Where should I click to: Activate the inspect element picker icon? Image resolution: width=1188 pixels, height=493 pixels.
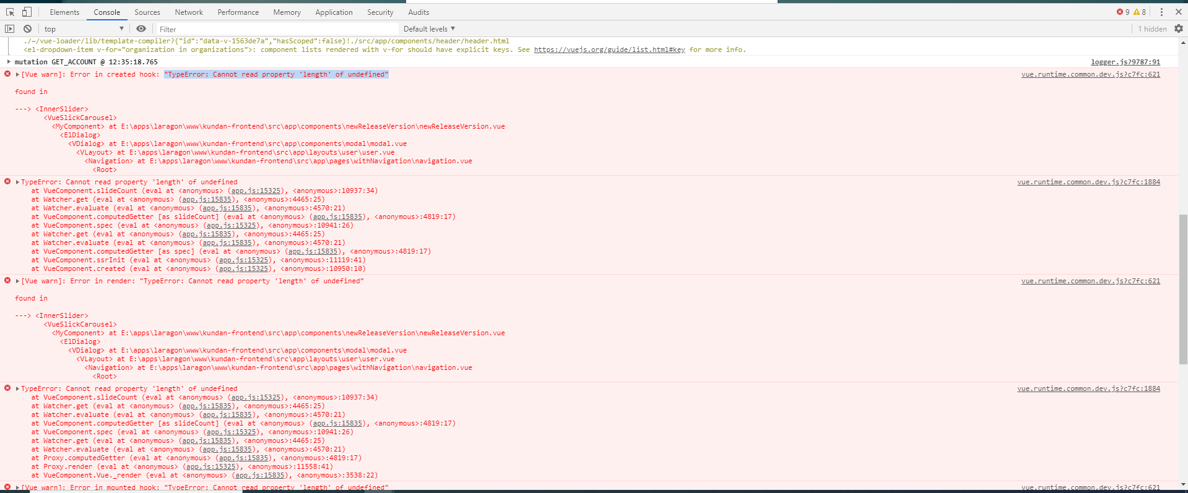tap(10, 12)
